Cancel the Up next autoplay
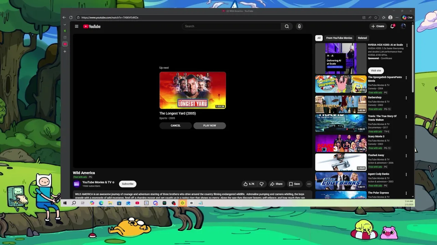The width and height of the screenshot is (437, 245). [175, 126]
